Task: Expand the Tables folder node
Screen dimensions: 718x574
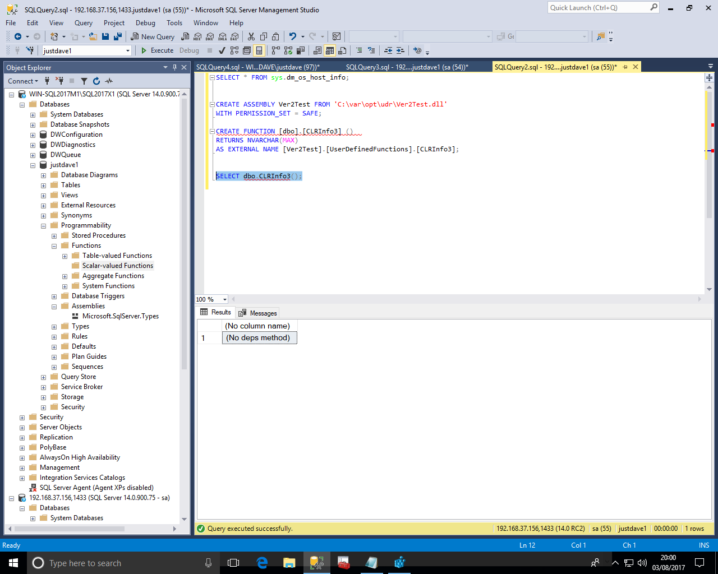Action: [x=43, y=186]
